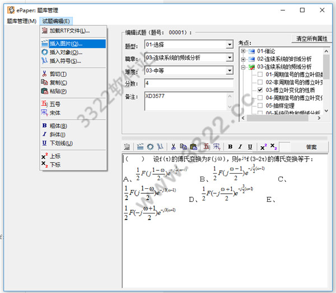This screenshot has width=336, height=293.
Task: Click the formula image for option B
Action: click(x=239, y=173)
